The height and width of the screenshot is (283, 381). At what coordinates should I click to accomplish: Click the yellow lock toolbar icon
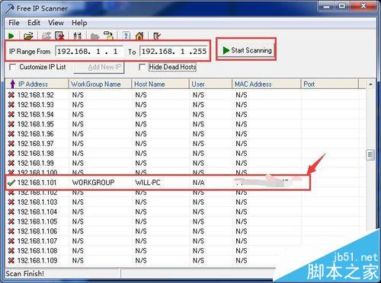[x=108, y=36]
